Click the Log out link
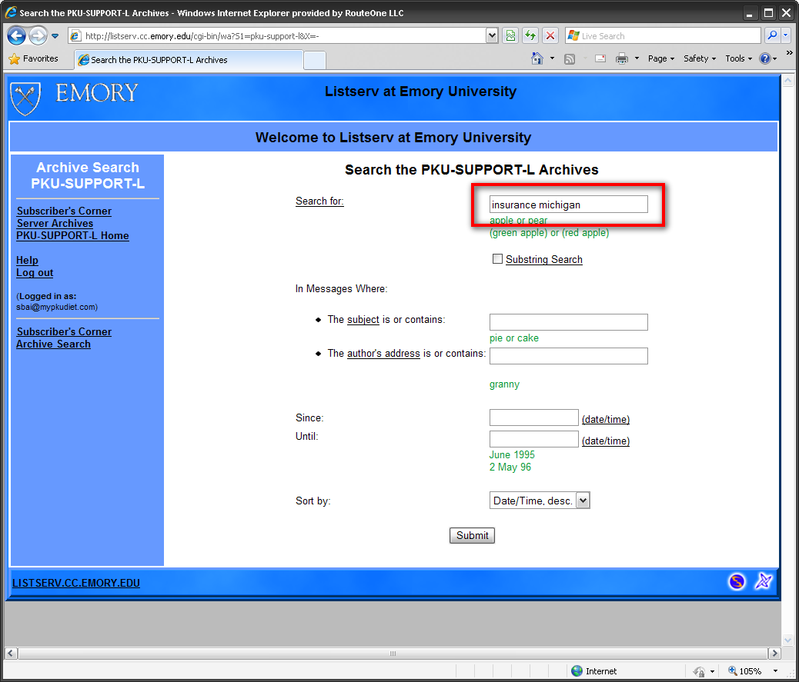The image size is (799, 682). [35, 273]
